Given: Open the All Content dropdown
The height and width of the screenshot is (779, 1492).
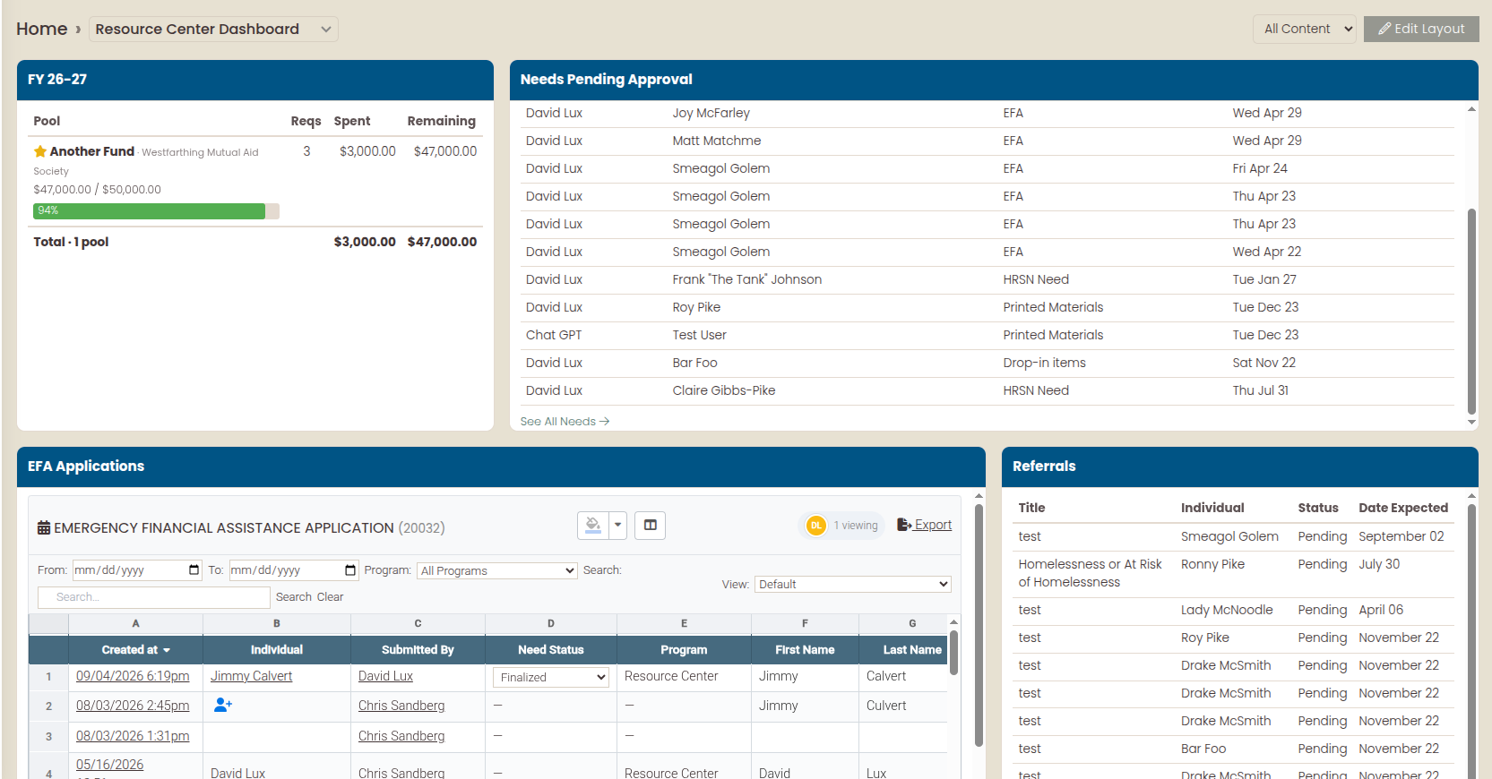Looking at the screenshot, I should point(1305,29).
